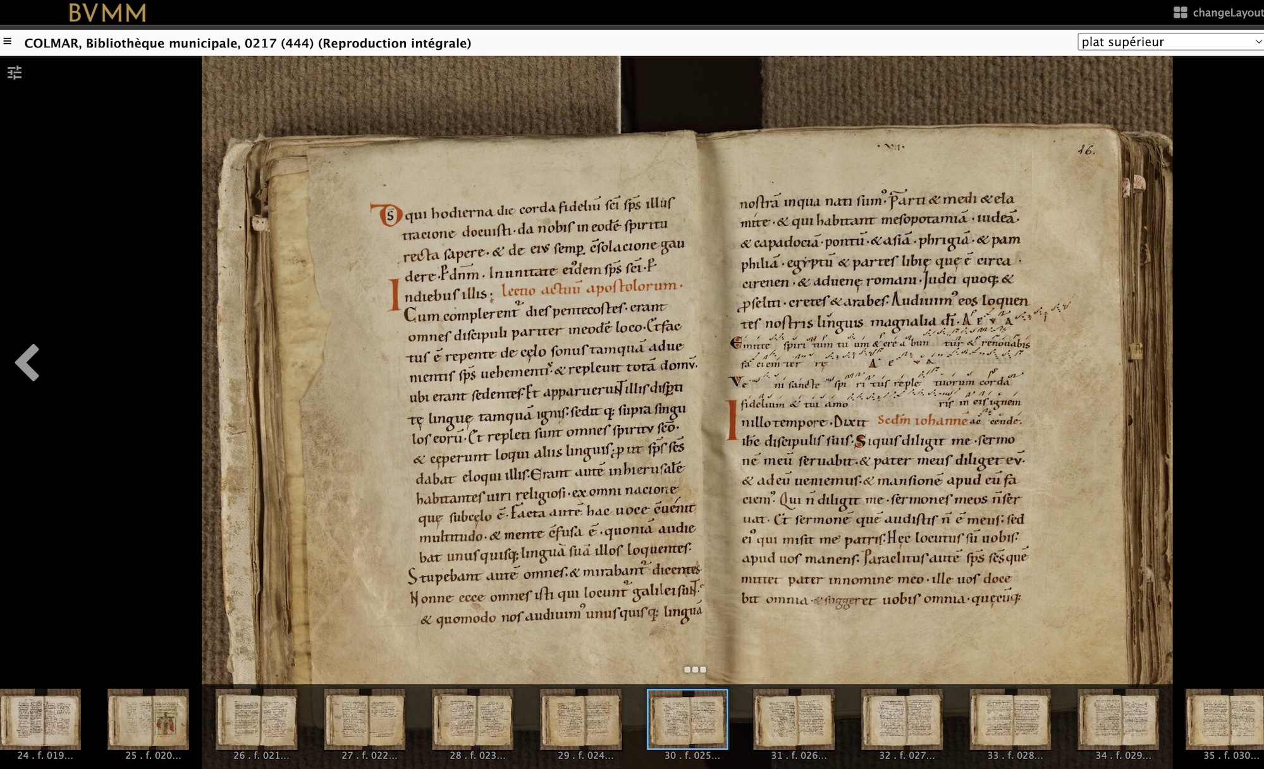
Task: Click the changeLayout grid icon
Action: [1180, 13]
